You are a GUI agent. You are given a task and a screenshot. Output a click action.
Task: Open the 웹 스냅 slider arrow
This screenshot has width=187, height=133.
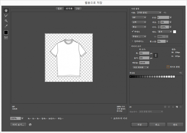pyautogui.click(x=167, y=41)
